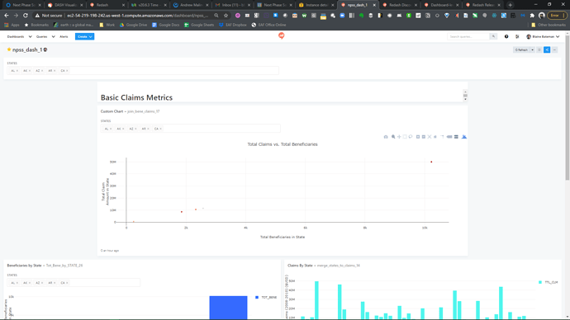Open Google Drive bookmark
This screenshot has height=320, width=570.
coord(133,25)
